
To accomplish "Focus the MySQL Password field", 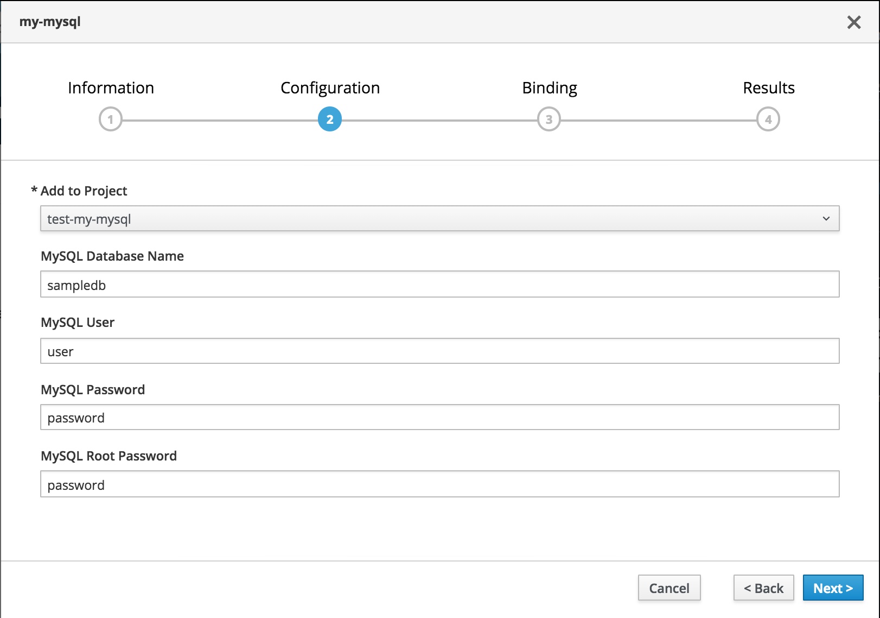I will pyautogui.click(x=440, y=417).
